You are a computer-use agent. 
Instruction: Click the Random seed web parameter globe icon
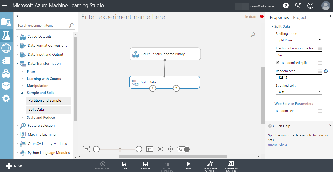tap(326, 71)
